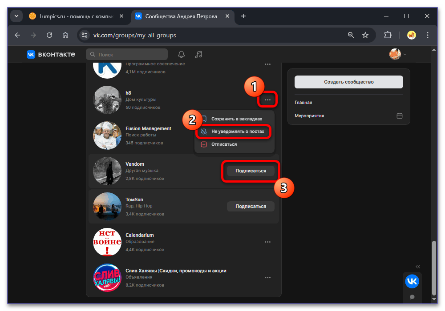Choose Отписаться from the menu

235,144
